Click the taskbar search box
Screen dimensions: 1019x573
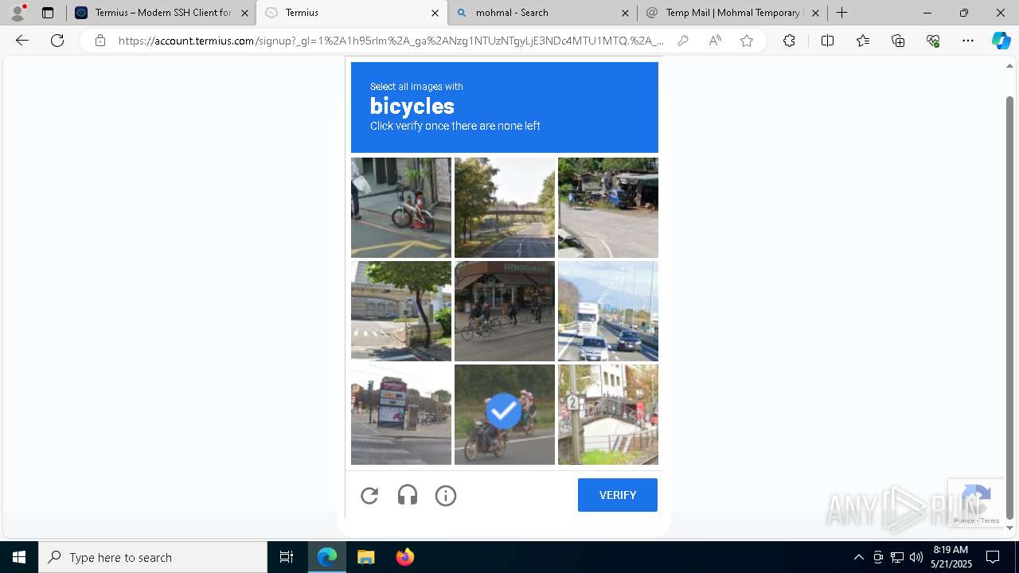point(153,557)
